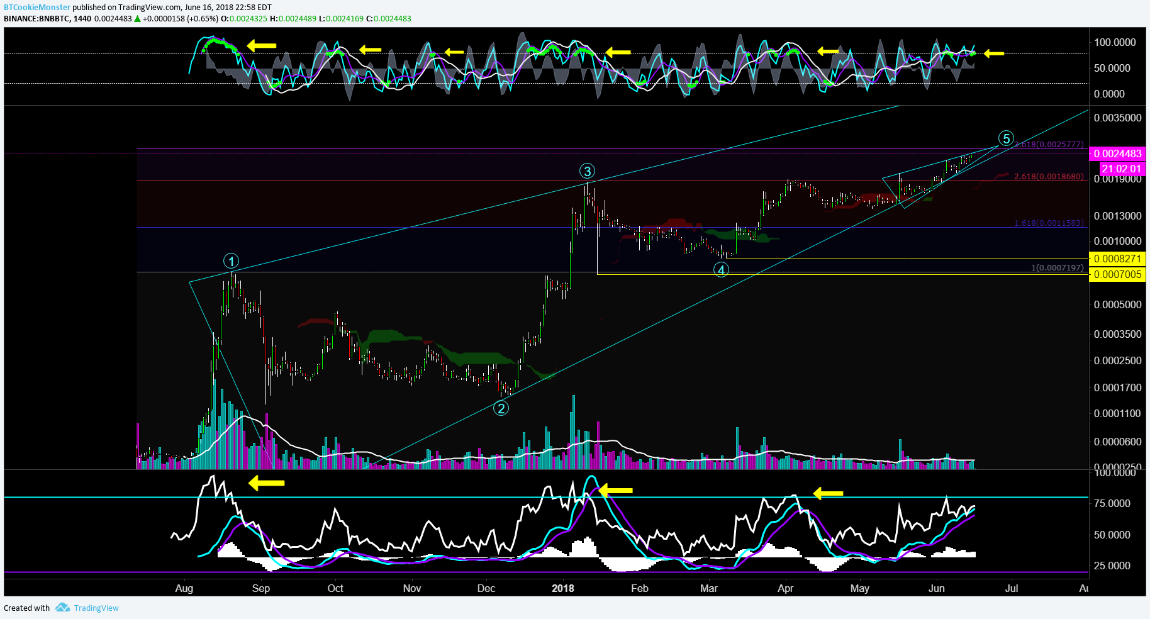Open the BTCookieMonster author profile link
Screen dimensions: 1150x619
37,8
